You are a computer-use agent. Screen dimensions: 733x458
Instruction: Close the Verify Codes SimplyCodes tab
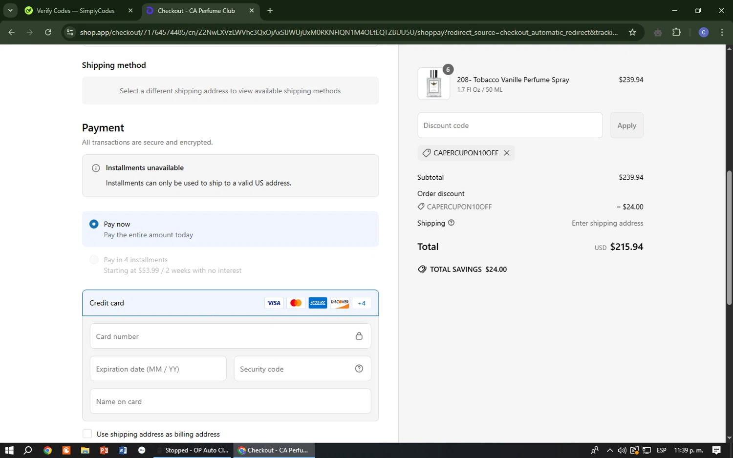point(130,10)
